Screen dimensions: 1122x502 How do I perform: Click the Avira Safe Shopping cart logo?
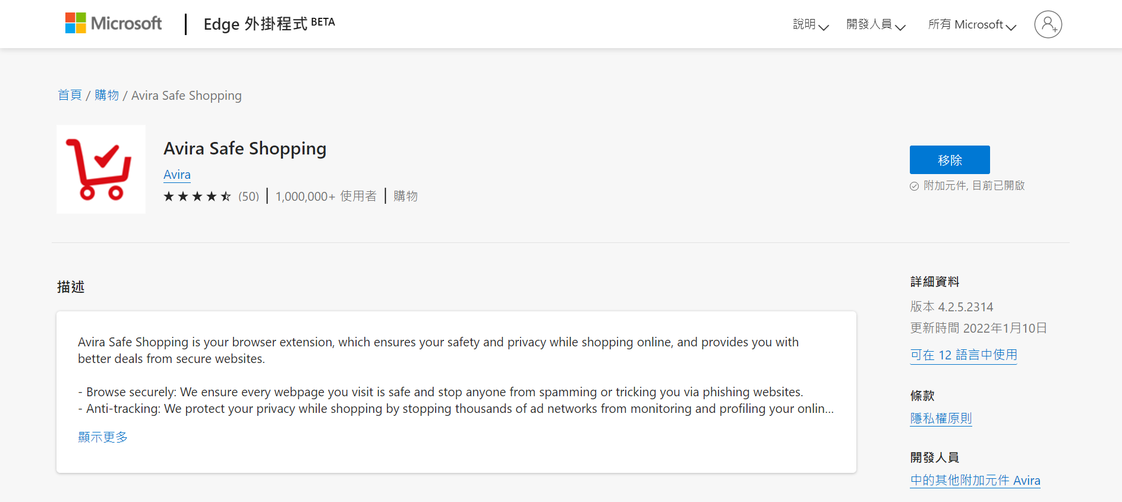[101, 169]
